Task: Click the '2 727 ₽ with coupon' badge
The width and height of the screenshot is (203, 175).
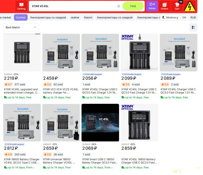Action: 14,144
